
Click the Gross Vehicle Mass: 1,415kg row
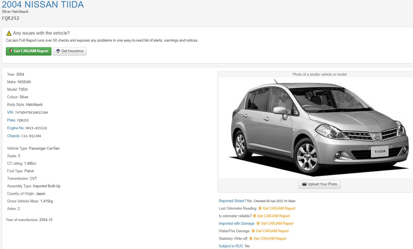click(30, 201)
